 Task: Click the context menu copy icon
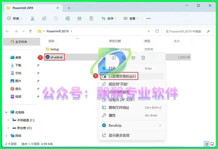[114, 58]
